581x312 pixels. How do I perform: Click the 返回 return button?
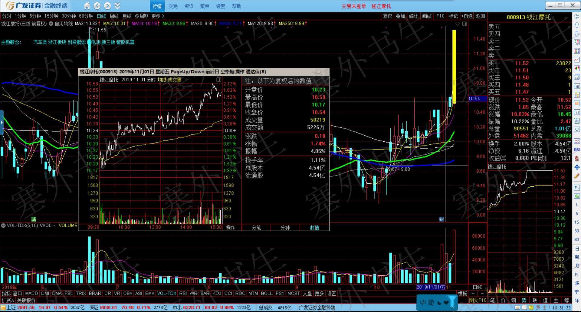coord(480,16)
